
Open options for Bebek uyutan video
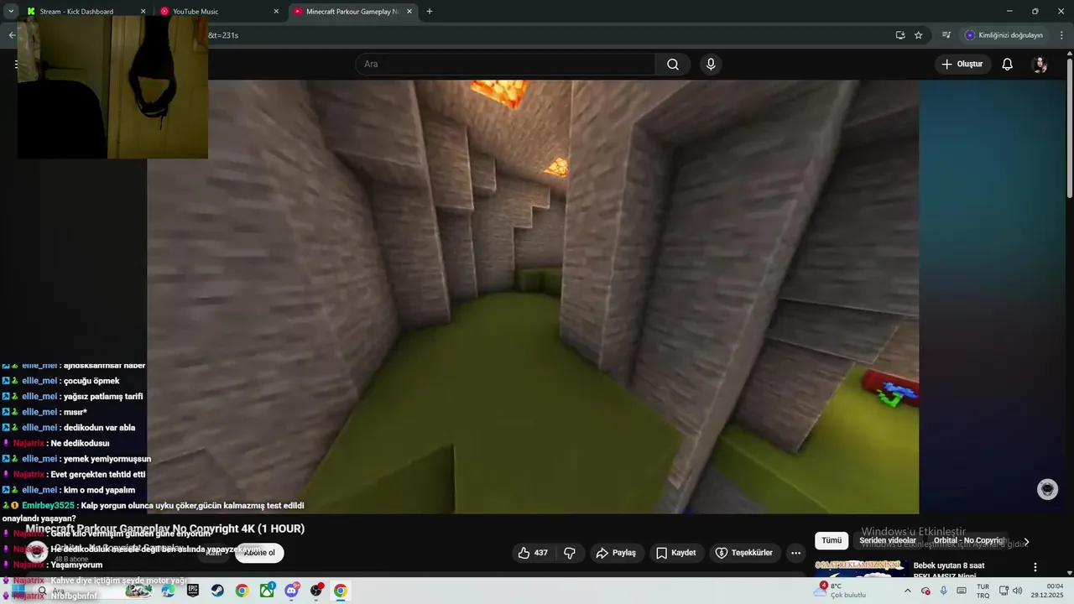click(1035, 567)
